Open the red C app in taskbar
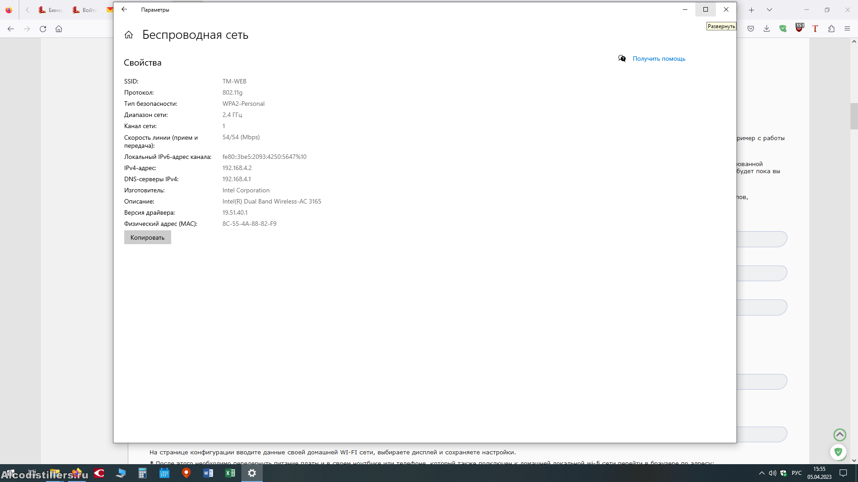The width and height of the screenshot is (858, 482). pyautogui.click(x=99, y=473)
